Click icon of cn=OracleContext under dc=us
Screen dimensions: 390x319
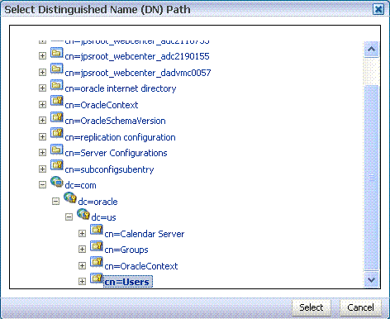pyautogui.click(x=97, y=262)
